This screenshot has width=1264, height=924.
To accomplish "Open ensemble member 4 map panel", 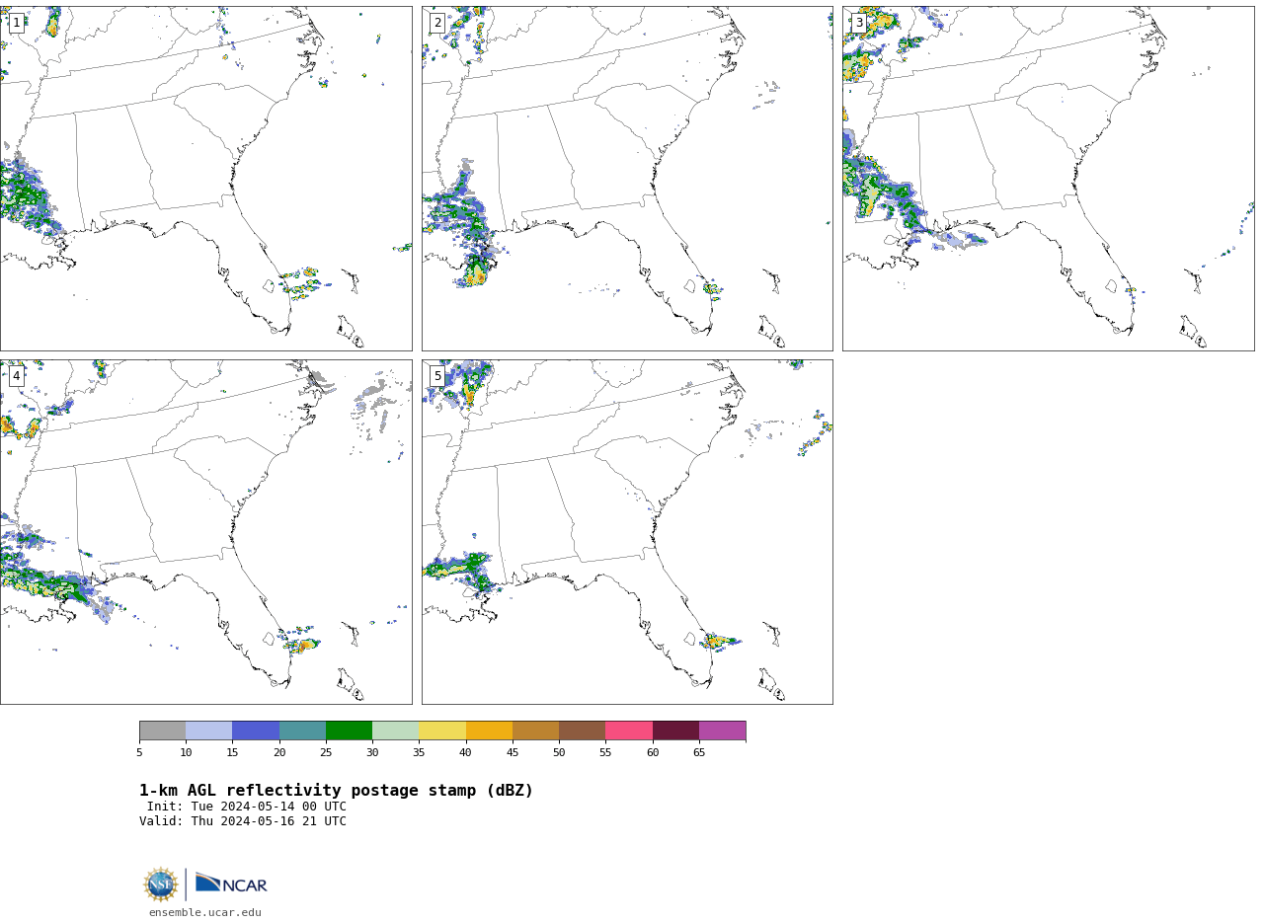I will tap(206, 532).
